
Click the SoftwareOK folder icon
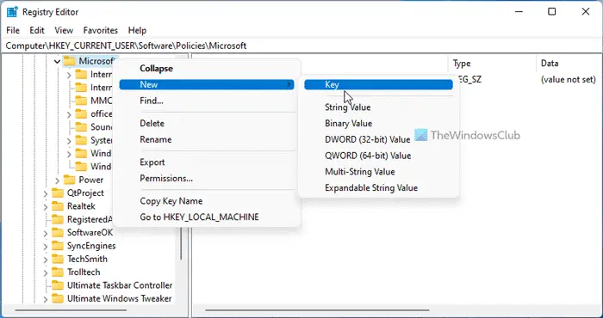[58, 232]
